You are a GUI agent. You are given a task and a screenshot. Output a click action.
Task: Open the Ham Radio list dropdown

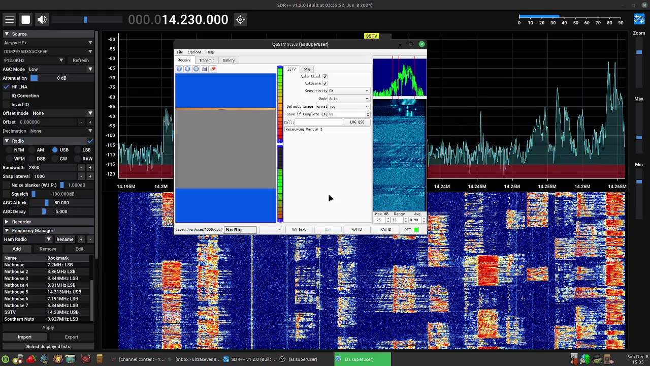pyautogui.click(x=27, y=239)
